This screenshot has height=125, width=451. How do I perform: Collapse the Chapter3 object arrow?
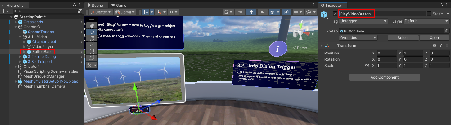16,27
